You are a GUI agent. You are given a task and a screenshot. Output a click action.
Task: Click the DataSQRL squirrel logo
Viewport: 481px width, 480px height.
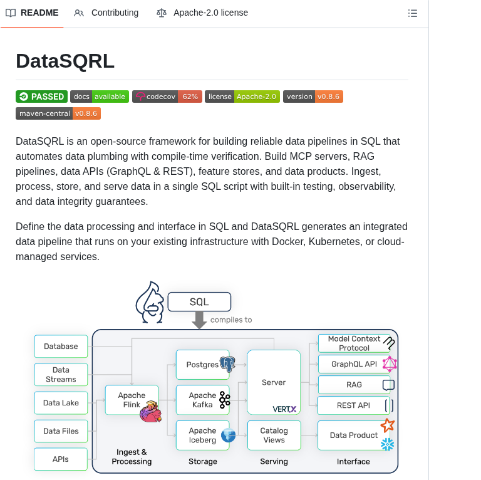150,303
